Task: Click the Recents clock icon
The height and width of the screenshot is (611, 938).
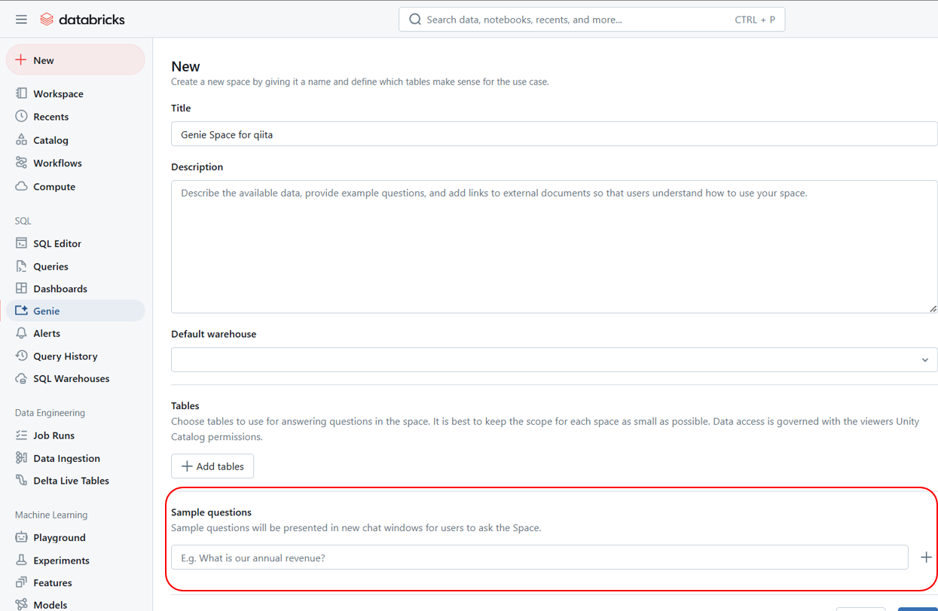Action: coord(21,116)
